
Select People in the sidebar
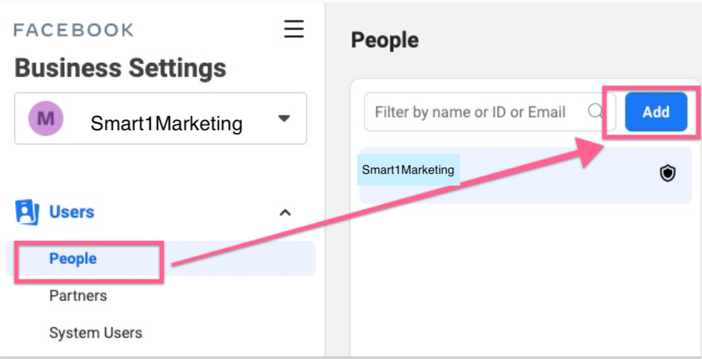pos(73,259)
